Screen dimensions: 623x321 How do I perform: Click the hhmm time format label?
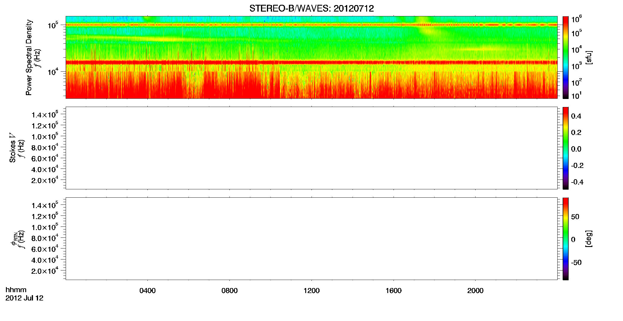click(x=16, y=290)
